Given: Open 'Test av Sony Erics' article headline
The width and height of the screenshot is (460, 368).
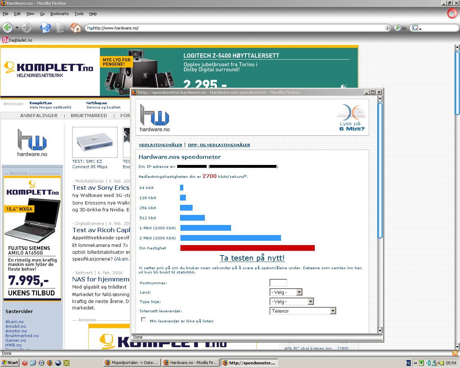Looking at the screenshot, I should 101,188.
